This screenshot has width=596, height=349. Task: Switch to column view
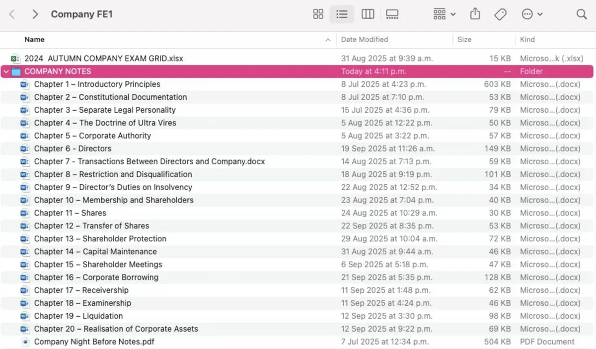368,14
